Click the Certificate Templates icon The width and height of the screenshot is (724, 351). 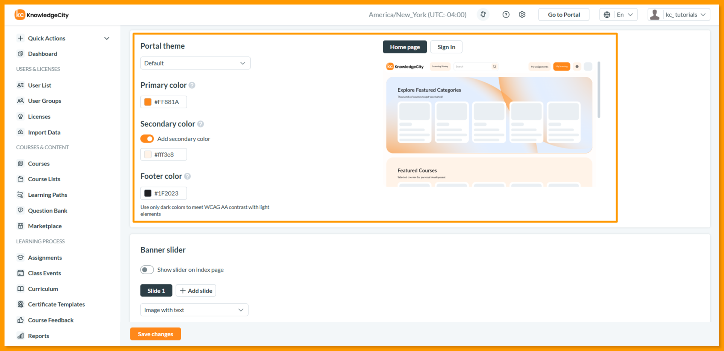[x=21, y=304]
